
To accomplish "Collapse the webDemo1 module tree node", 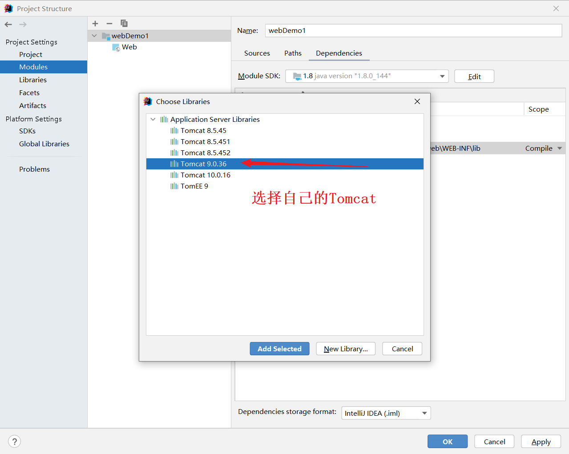I will [x=94, y=36].
